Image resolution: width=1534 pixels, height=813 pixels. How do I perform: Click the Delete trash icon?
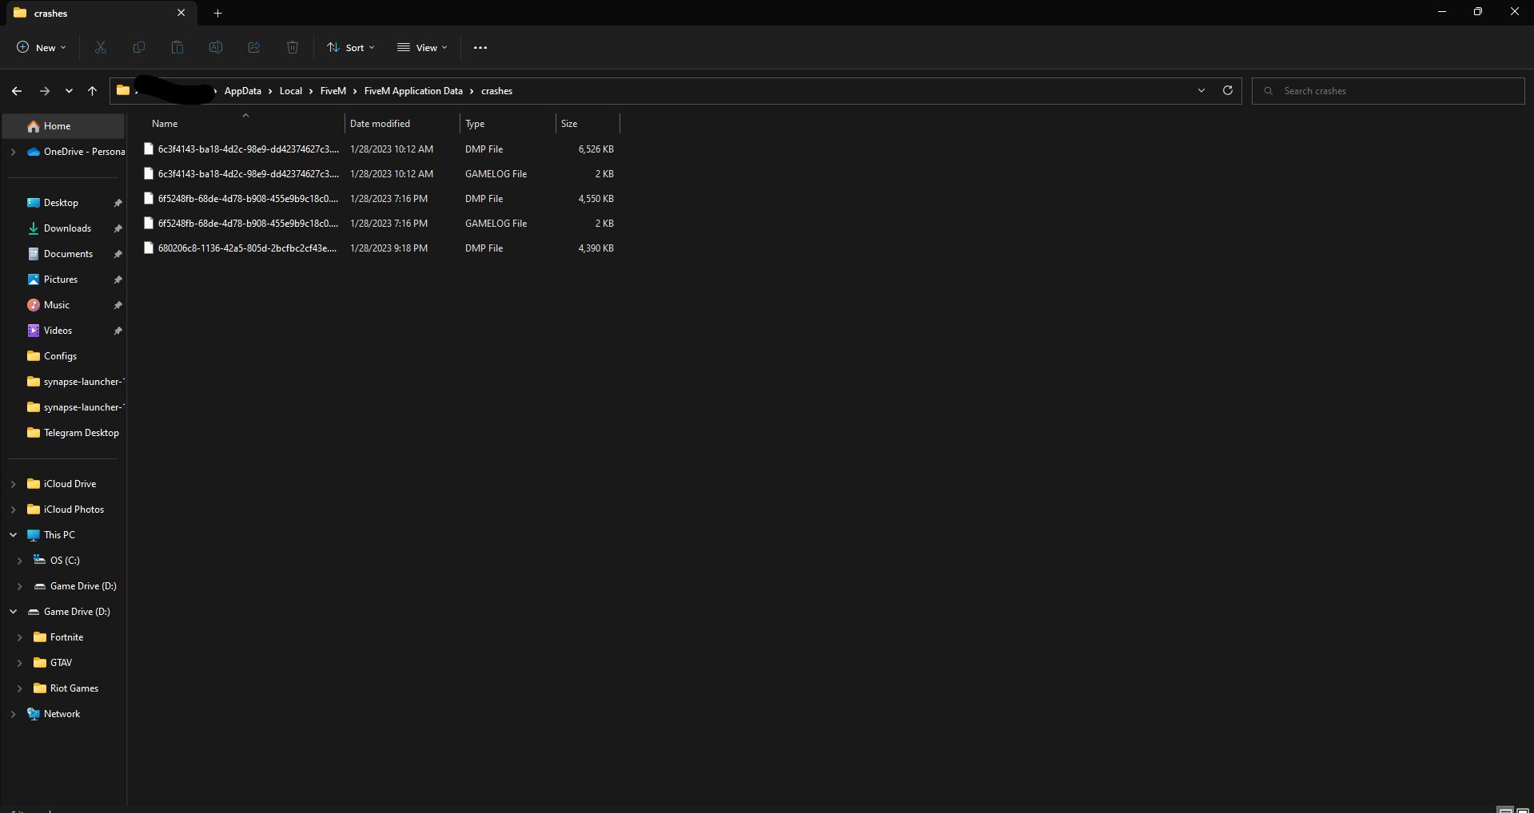coord(293,48)
